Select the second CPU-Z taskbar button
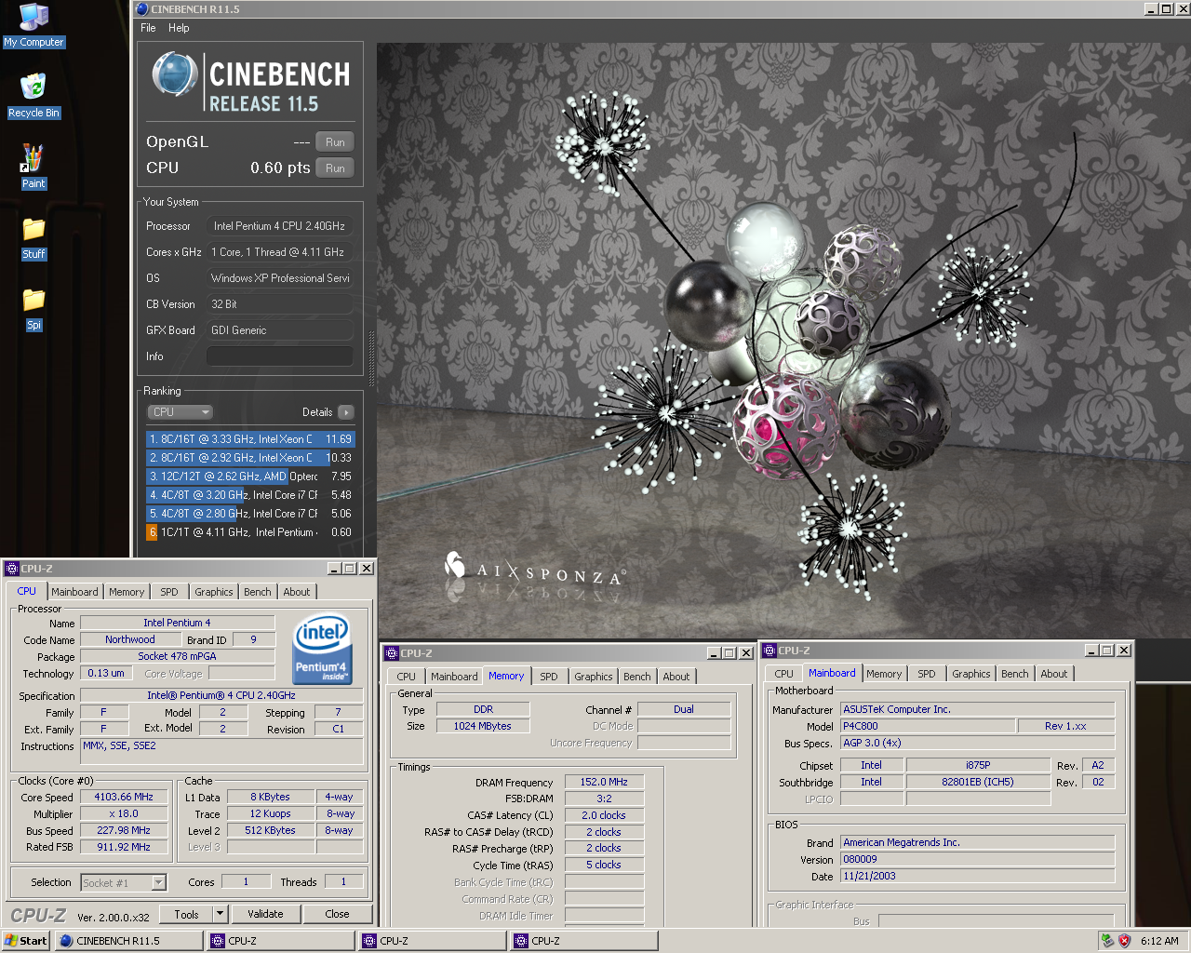This screenshot has width=1191, height=953. click(x=433, y=941)
